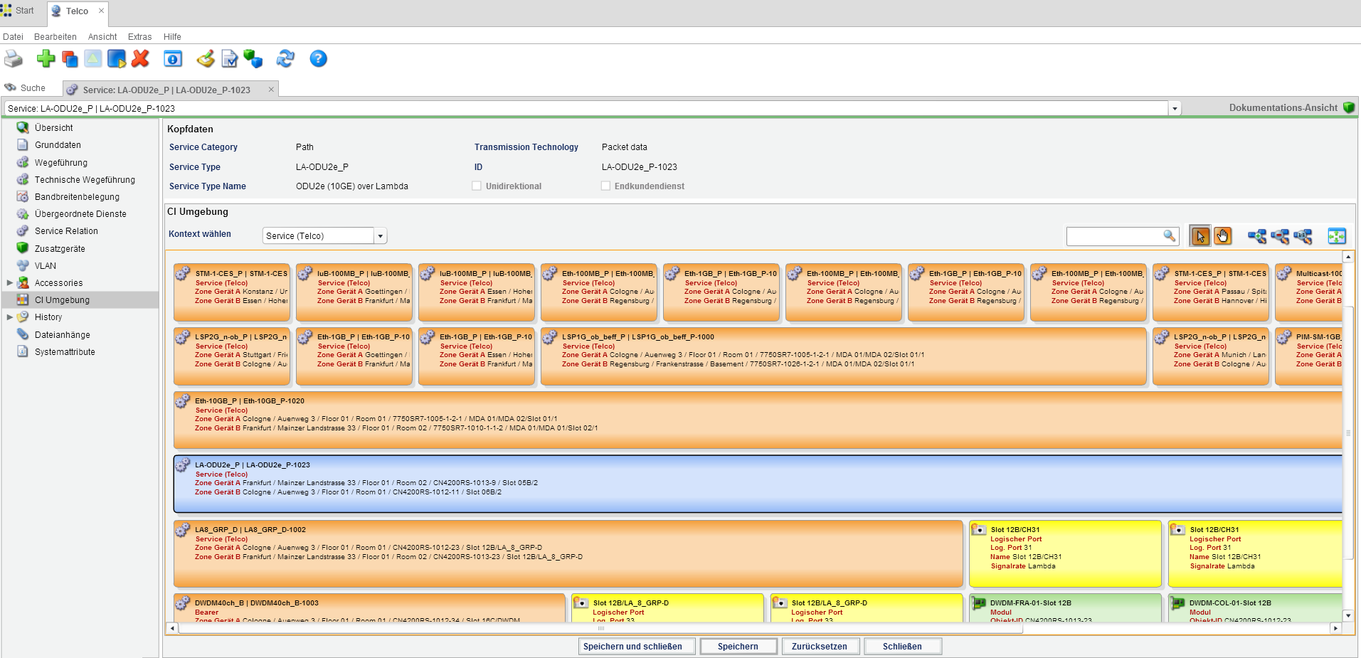
Task: Activate the arrow selection mode toggle
Action: (1200, 236)
